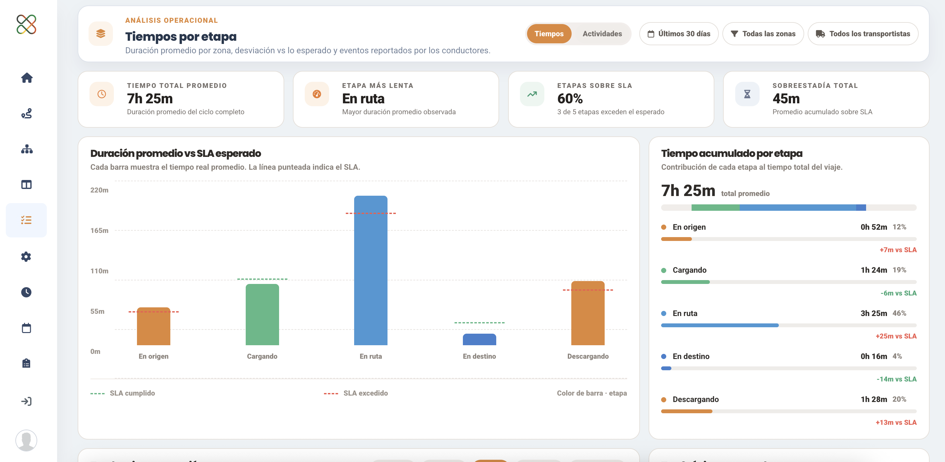This screenshot has height=462, width=945.
Task: Click the blue dot beside En destino
Action: [x=664, y=356]
